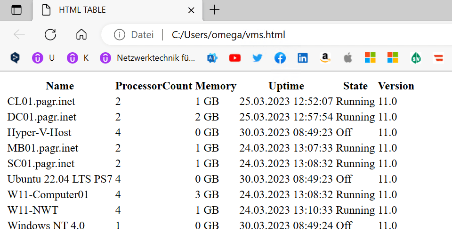
Task: Reload the page with the refresh button
Action: point(50,34)
